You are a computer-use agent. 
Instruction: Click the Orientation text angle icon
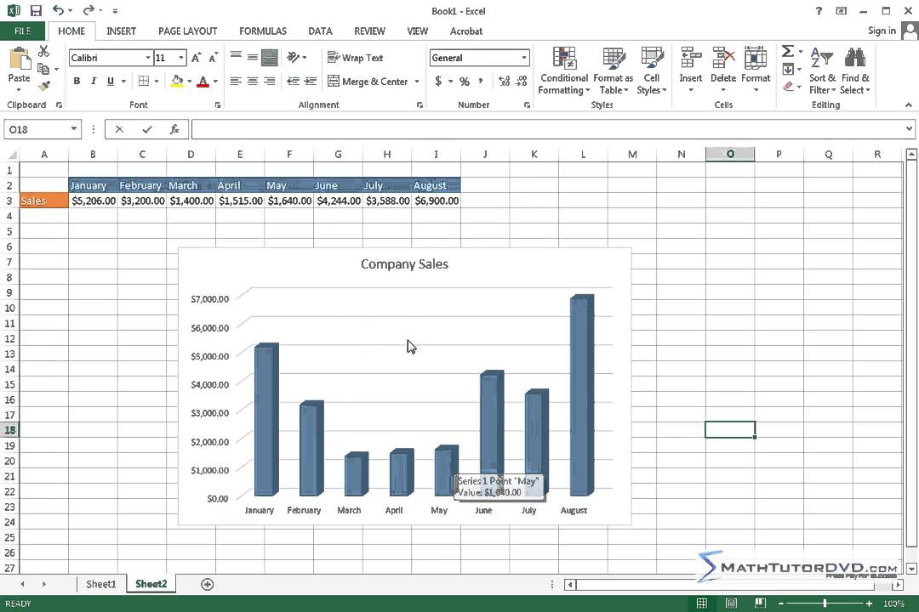point(293,57)
